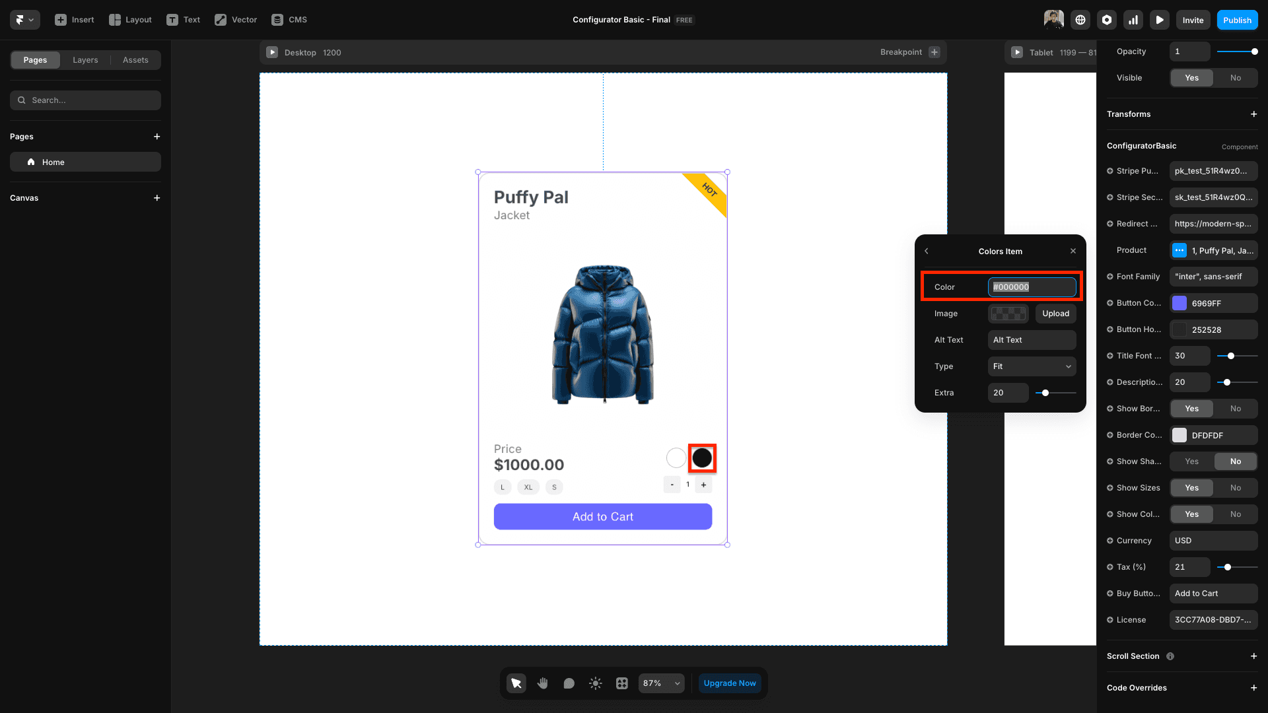Screen dimensions: 1268x713
Task: Go back in Colors Item panel
Action: point(927,251)
